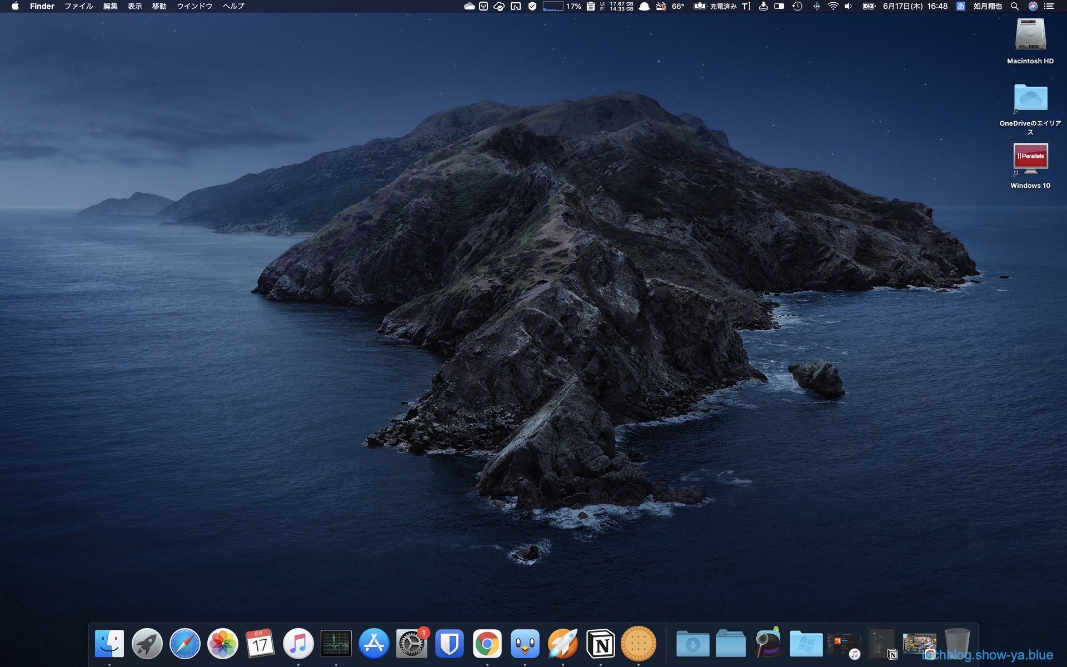Image resolution: width=1067 pixels, height=667 pixels.
Task: Open Launchpad rocket icon in Dock
Action: (x=147, y=644)
